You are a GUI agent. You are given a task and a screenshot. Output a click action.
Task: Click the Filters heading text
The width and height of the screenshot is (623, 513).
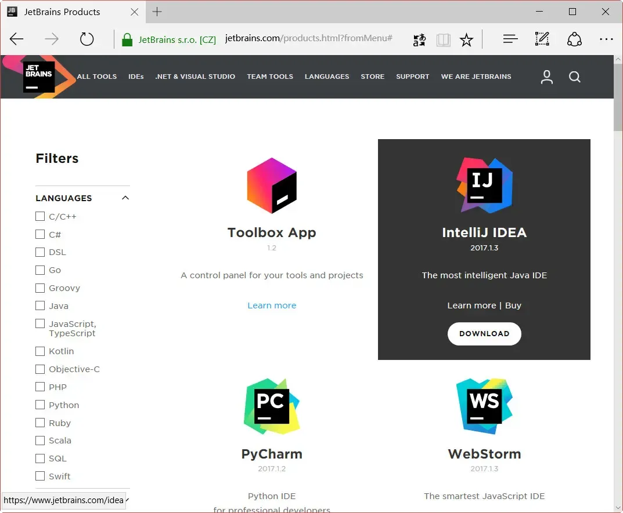coord(57,158)
